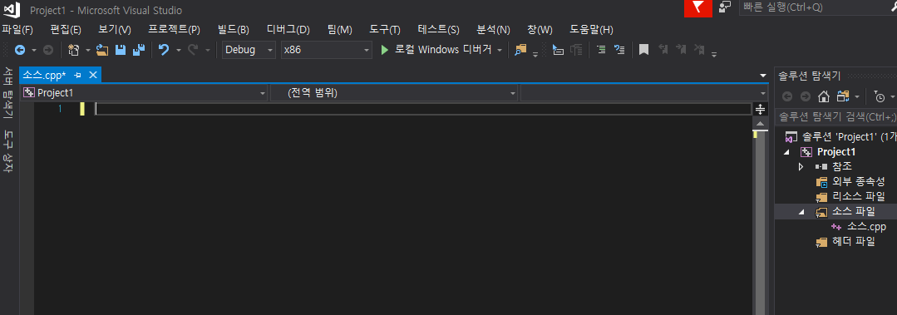Open the 편집(E) menu

click(66, 30)
